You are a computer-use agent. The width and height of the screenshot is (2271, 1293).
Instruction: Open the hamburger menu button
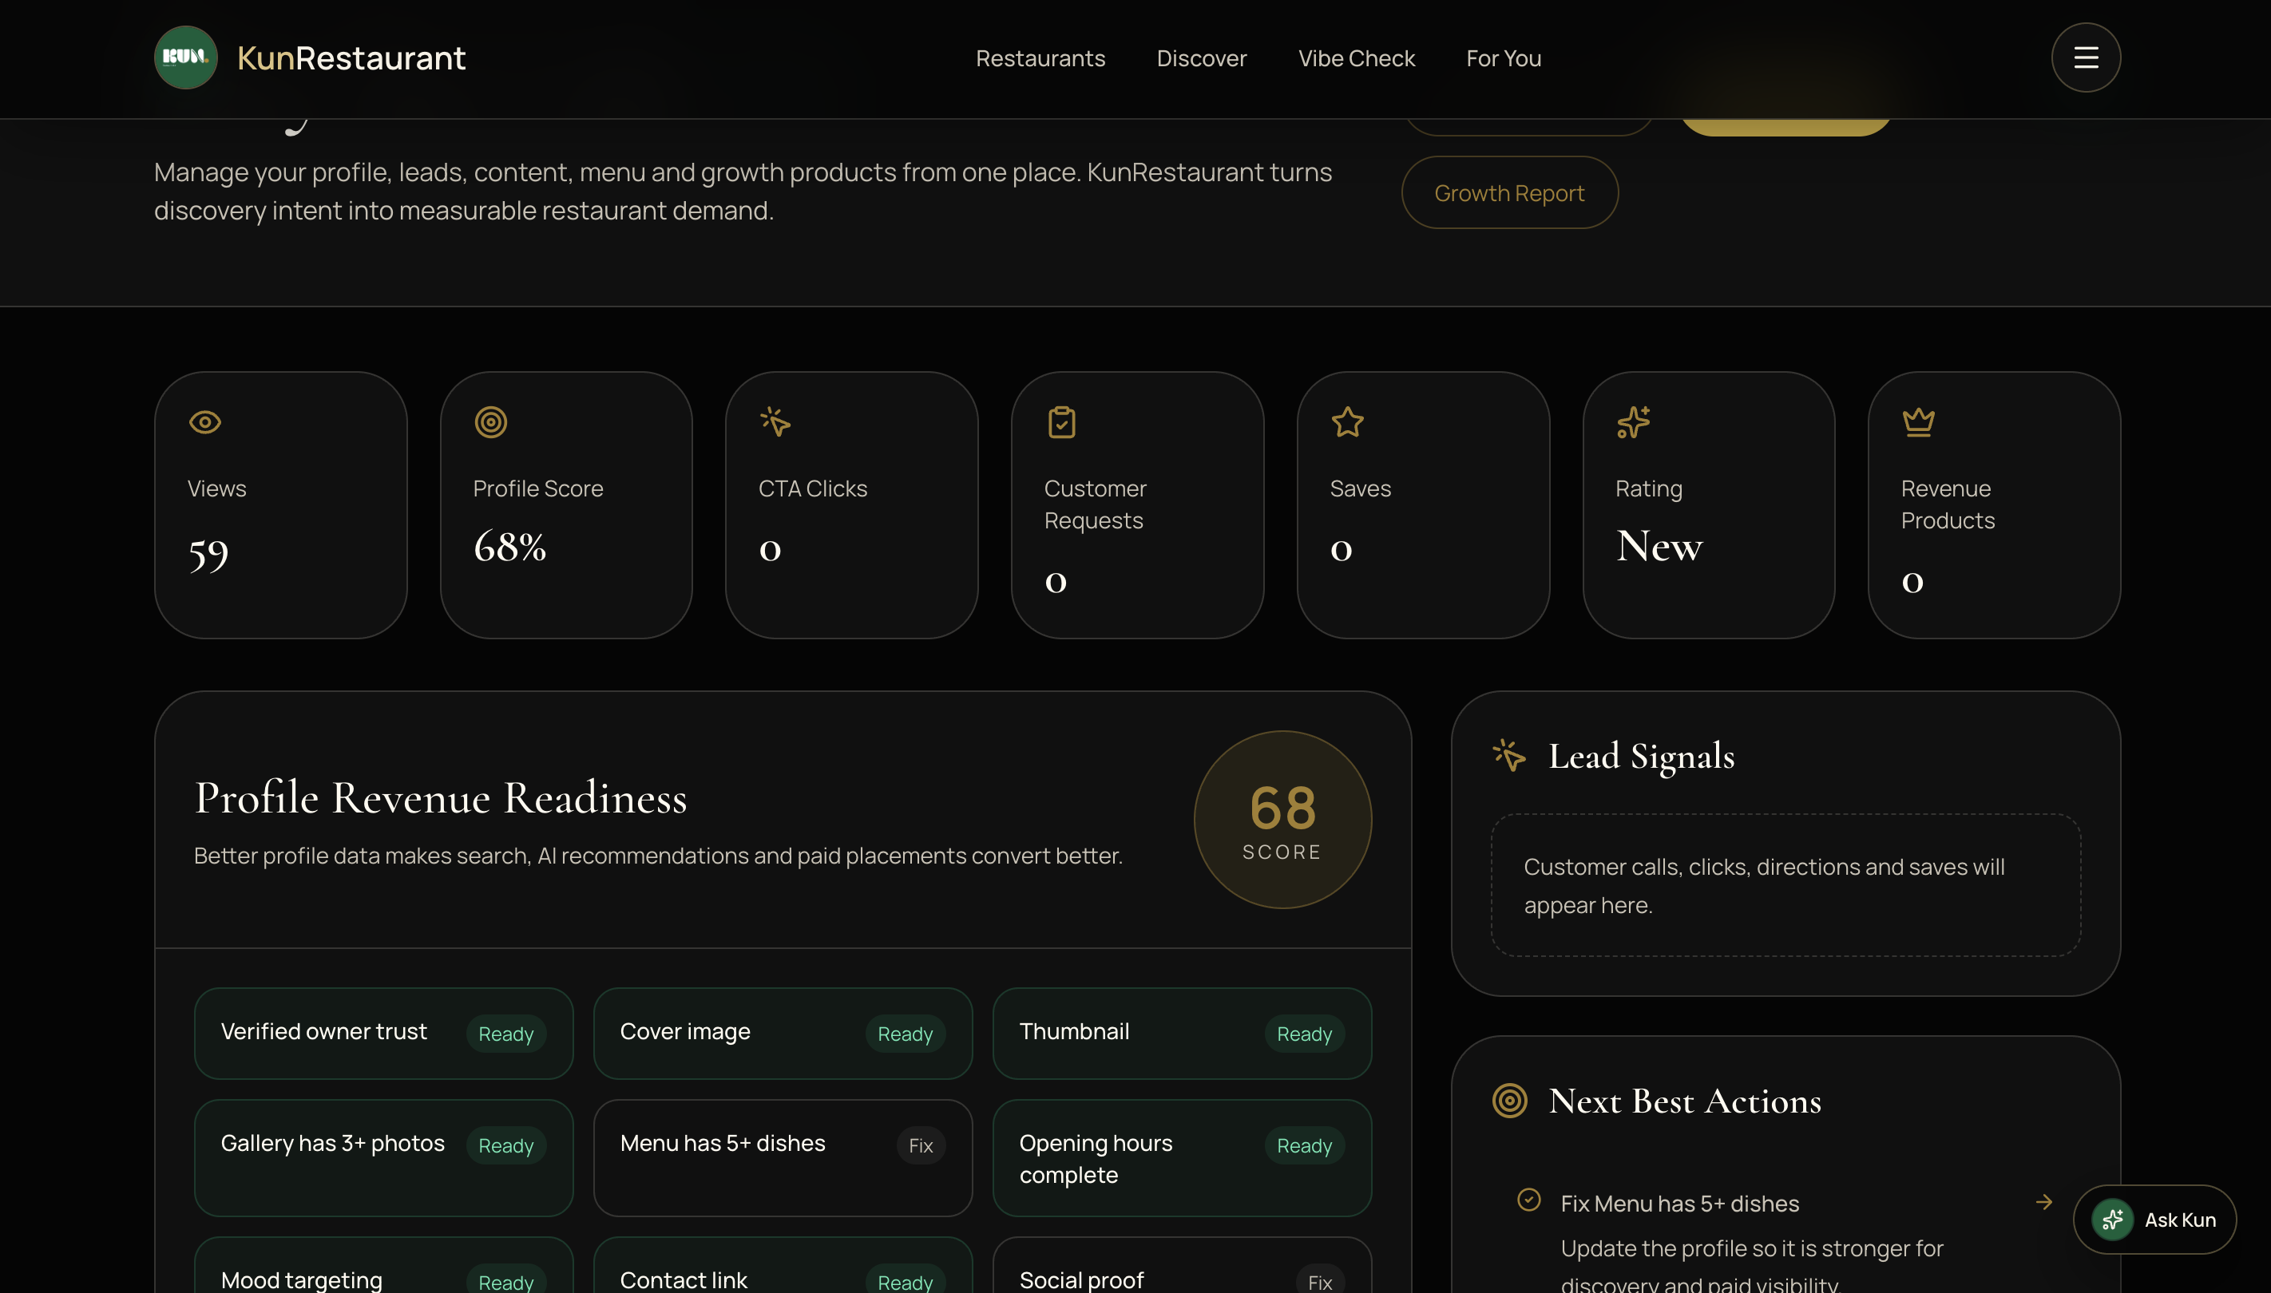point(2085,57)
